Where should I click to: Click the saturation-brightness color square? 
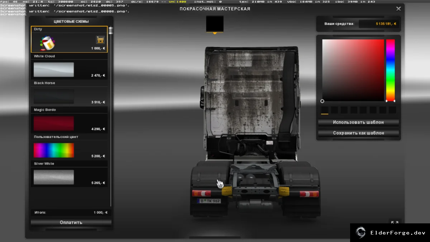tap(353, 70)
